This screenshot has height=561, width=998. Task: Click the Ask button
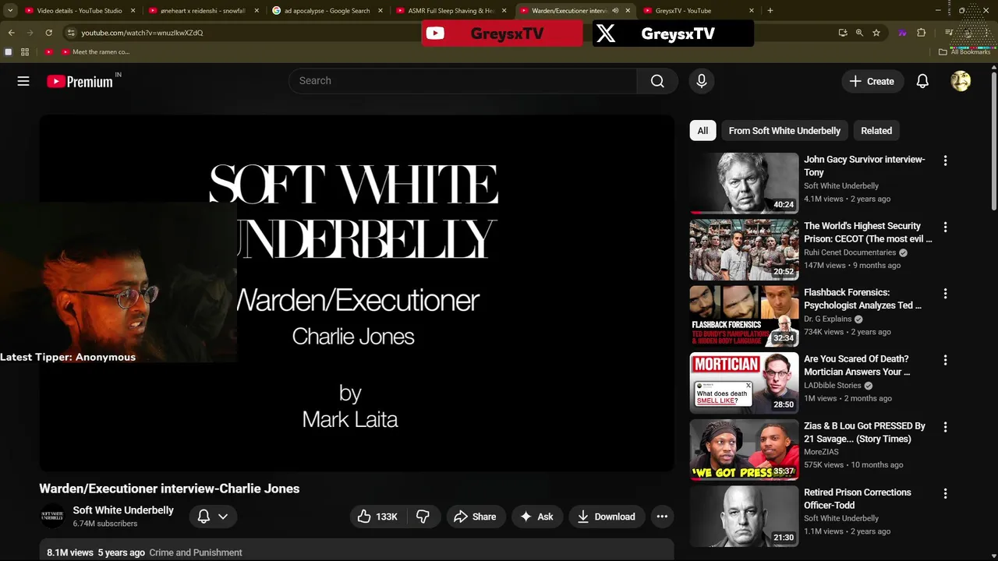(x=536, y=517)
